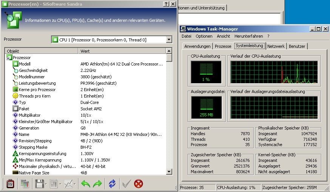Open the bar chart icon dropdown arrow

coord(60,184)
